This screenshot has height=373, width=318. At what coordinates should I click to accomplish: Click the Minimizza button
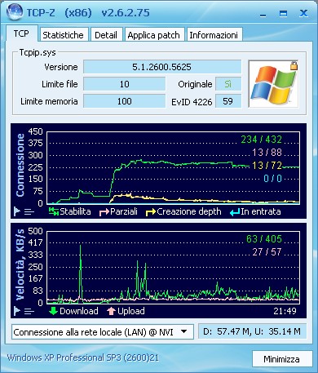click(281, 359)
